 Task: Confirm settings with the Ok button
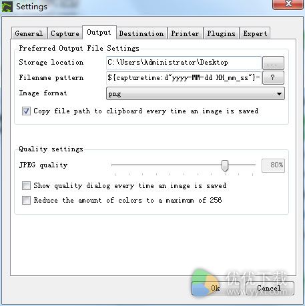(216, 288)
